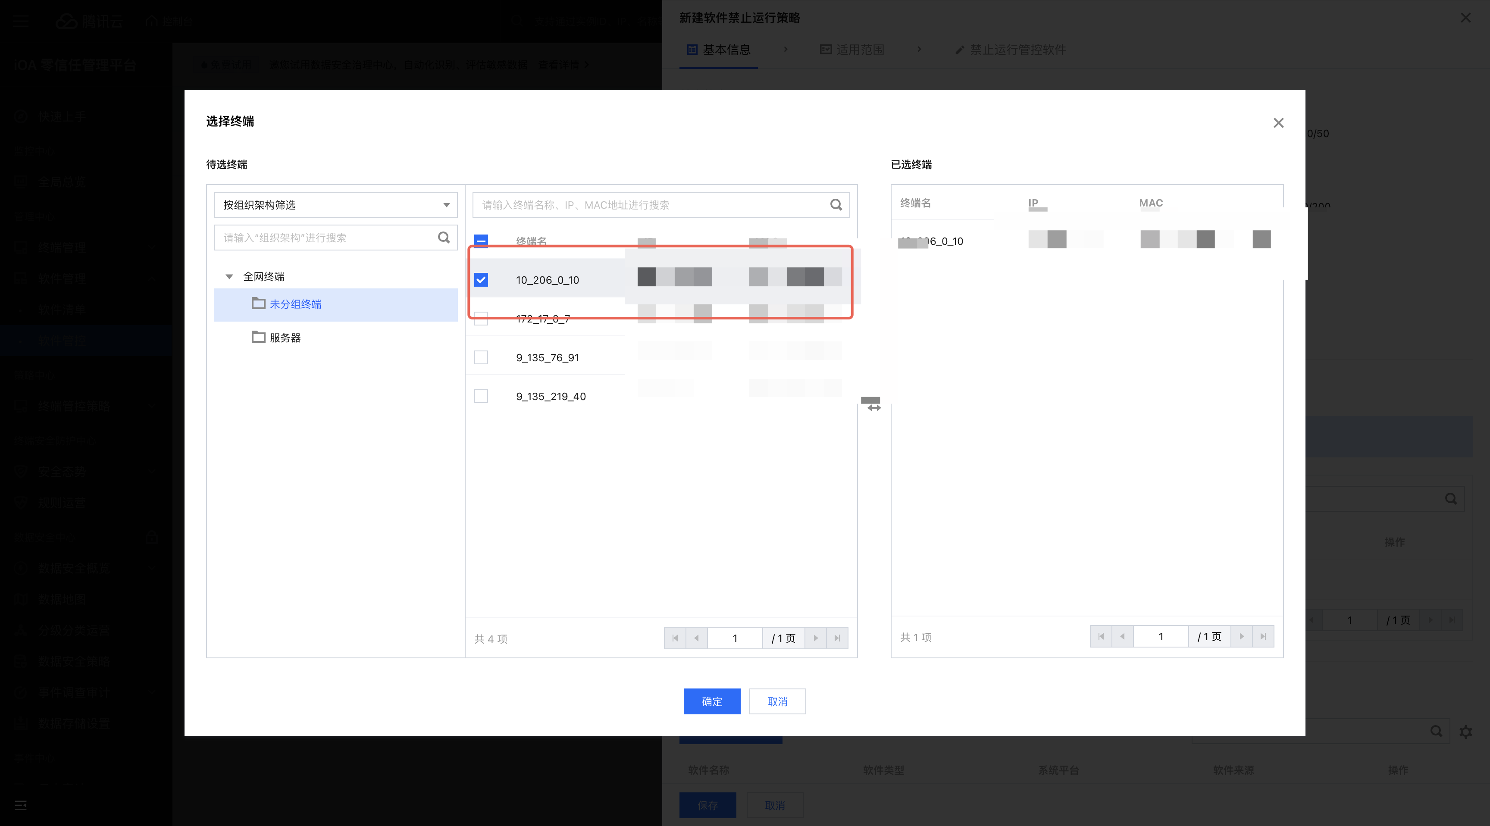Focus the terminal name/IP/MAC search field
Viewport: 1490px width, 826px height.
[648, 205]
